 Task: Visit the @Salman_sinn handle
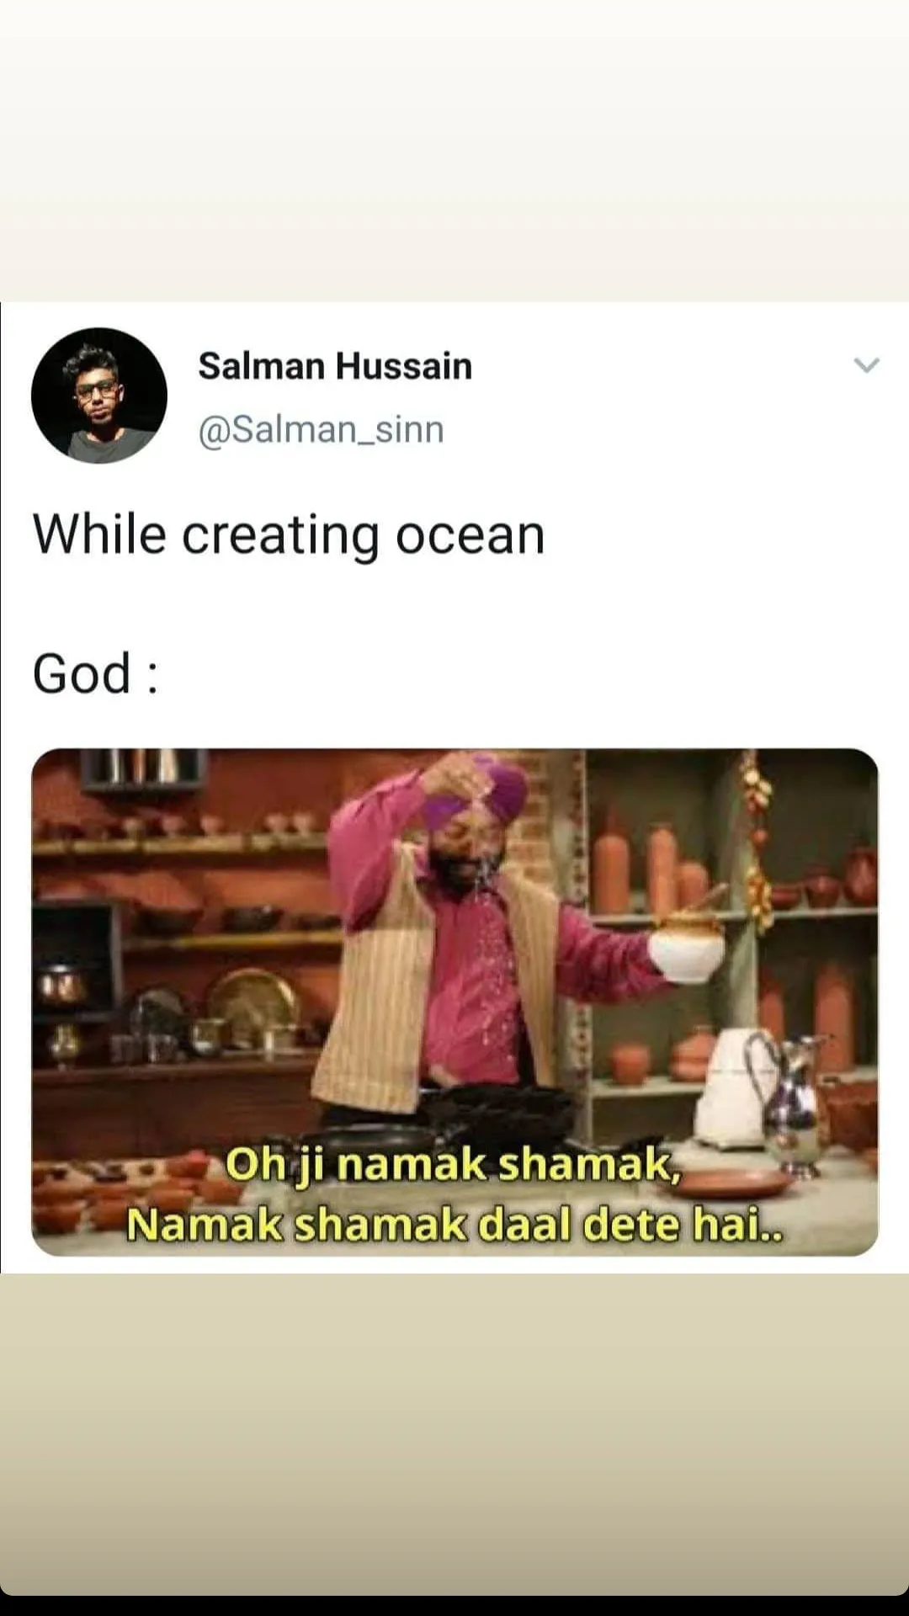[x=321, y=429]
